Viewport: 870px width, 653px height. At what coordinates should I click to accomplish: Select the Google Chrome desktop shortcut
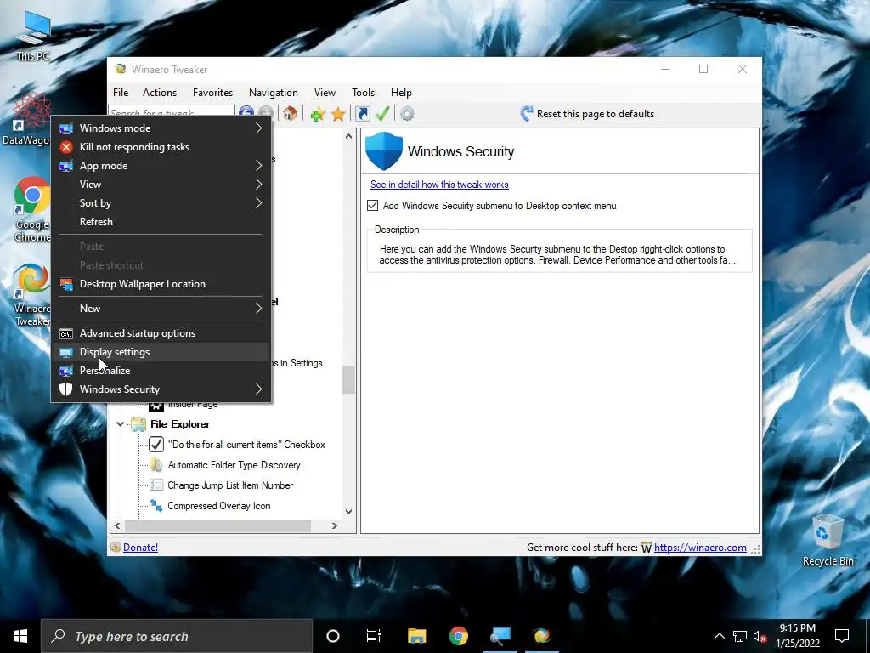coord(31,209)
